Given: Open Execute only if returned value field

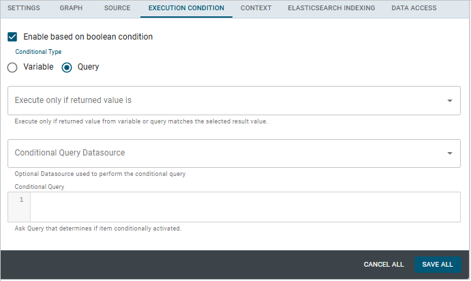Looking at the screenshot, I should 225,100.
